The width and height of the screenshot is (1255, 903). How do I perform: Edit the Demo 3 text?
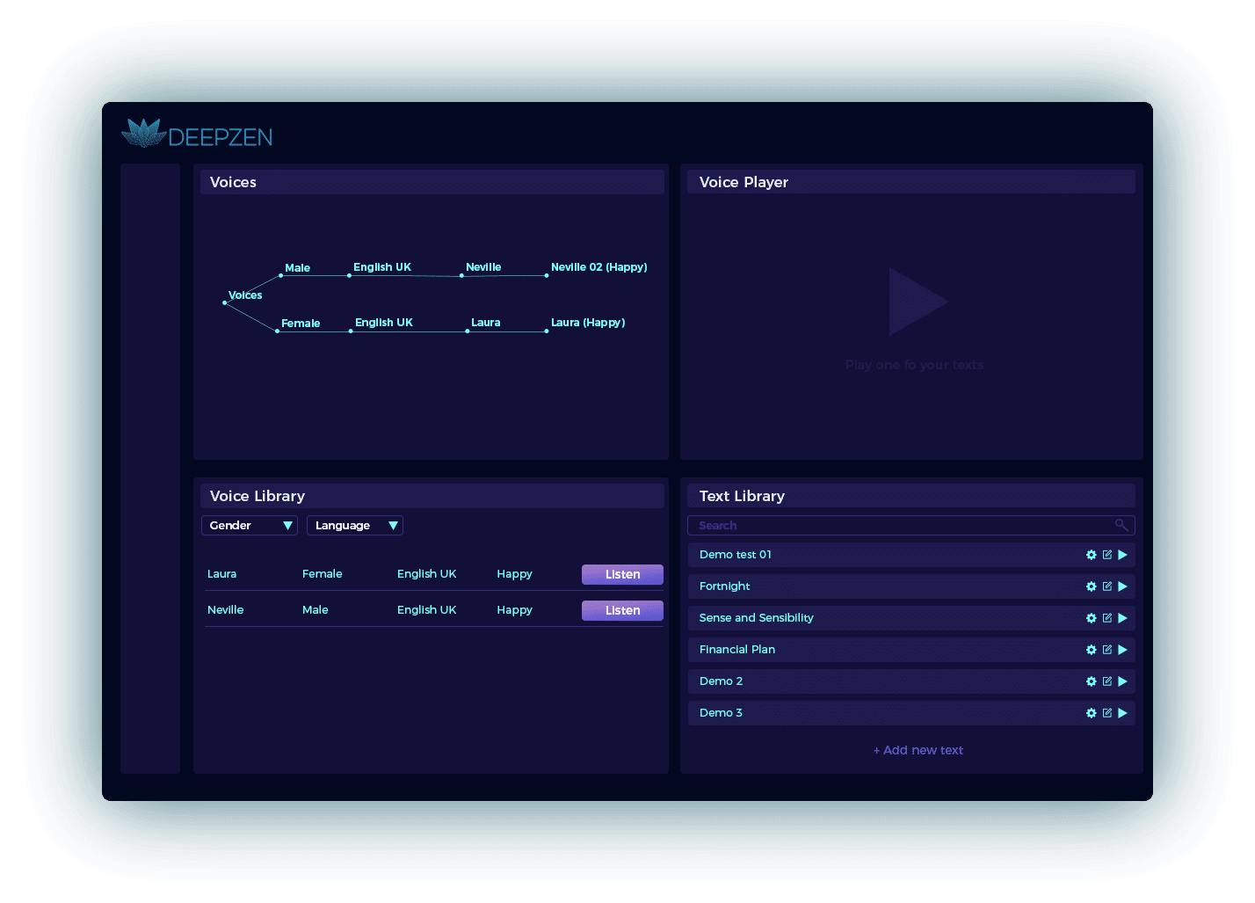coord(1107,713)
